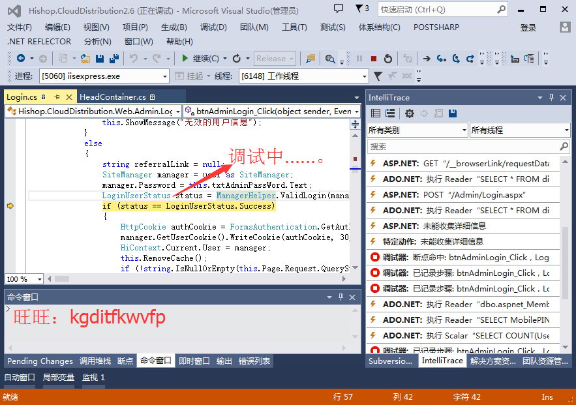Click the editor split view toggle
The height and width of the screenshot is (405, 576).
coord(356,124)
